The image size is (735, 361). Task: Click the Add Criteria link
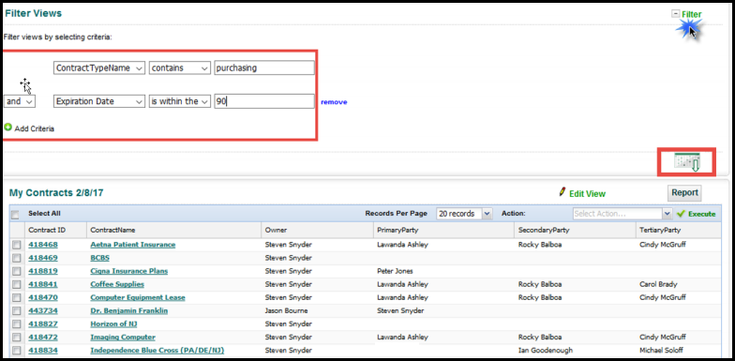(x=34, y=128)
